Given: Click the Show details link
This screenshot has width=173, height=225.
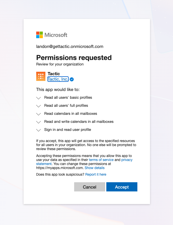Looking at the screenshot, I should 95,168.
